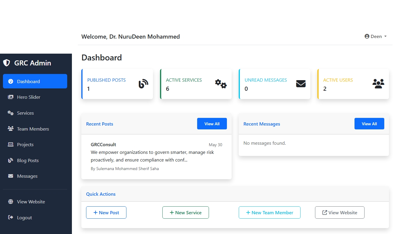Click the Logout arrow icon in sidebar

click(11, 217)
